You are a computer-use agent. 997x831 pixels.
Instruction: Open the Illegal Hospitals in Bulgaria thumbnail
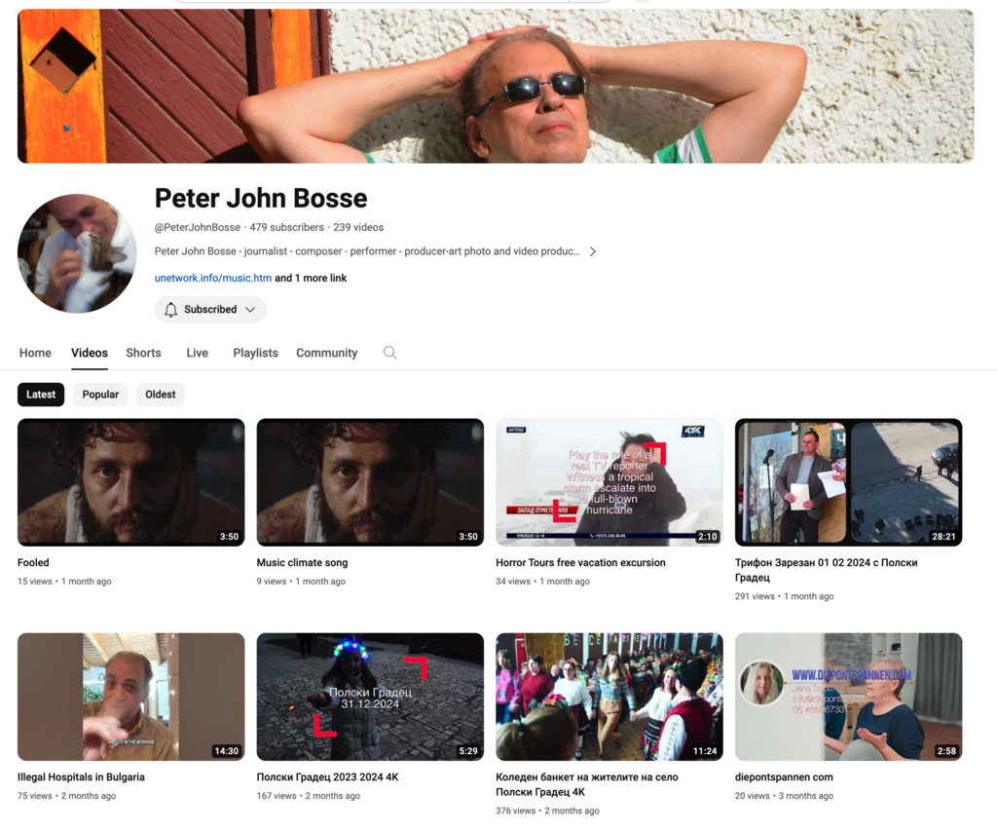tap(131, 697)
